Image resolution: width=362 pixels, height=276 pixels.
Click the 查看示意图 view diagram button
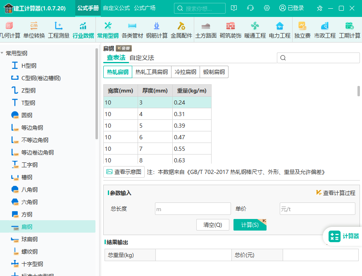point(124,172)
